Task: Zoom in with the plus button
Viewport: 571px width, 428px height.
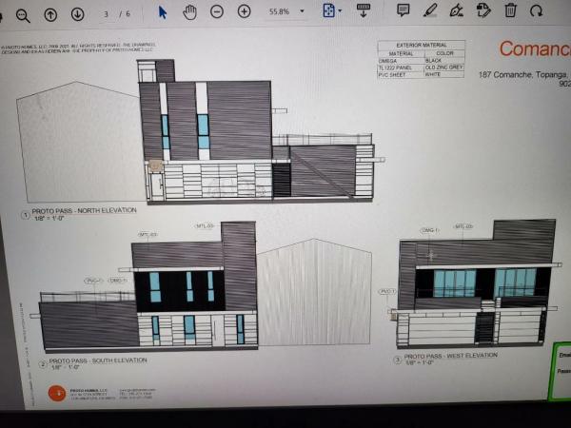Action: click(x=245, y=12)
